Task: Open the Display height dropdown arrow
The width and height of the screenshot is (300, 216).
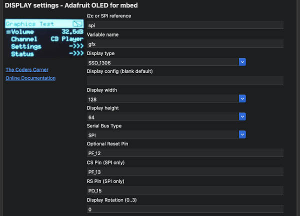Action: pyautogui.click(x=242, y=116)
